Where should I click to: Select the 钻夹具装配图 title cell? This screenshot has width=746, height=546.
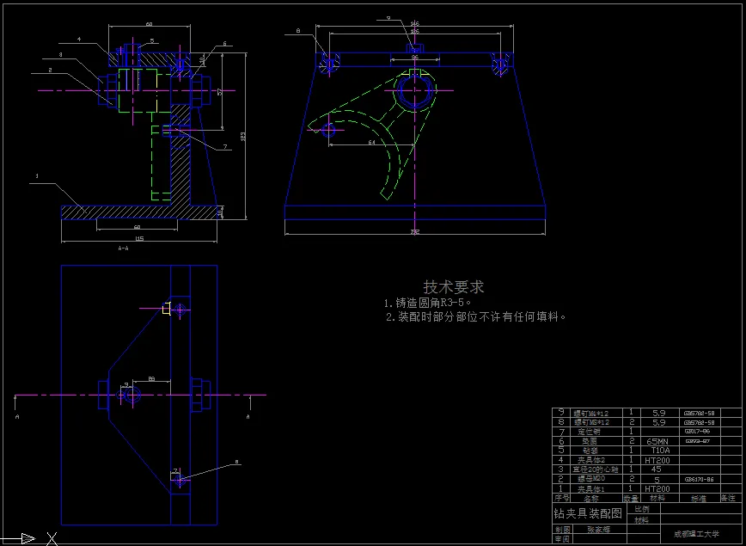[x=588, y=513]
